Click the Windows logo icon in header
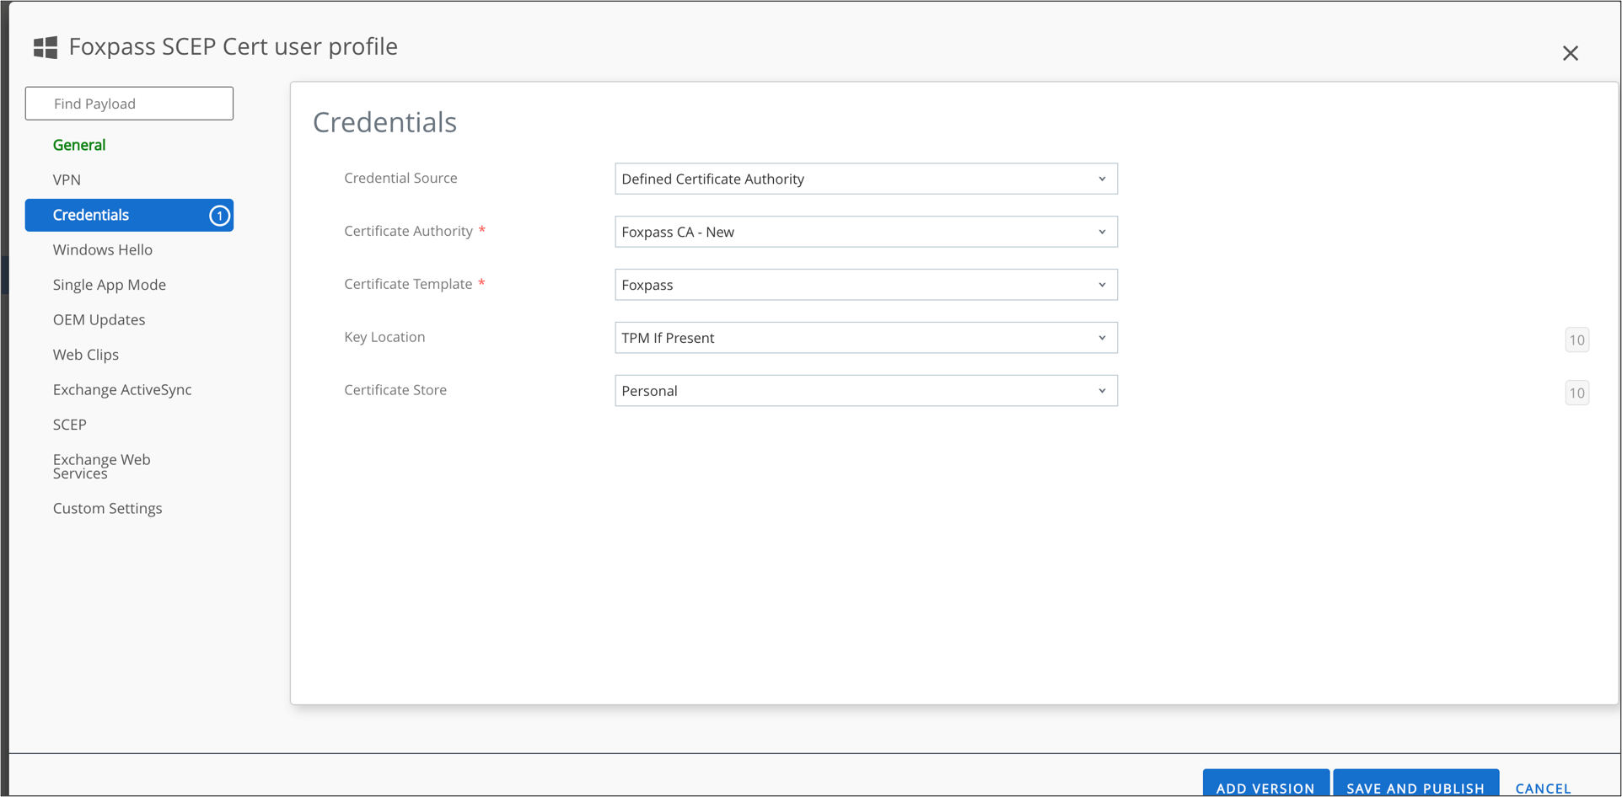The width and height of the screenshot is (1622, 797). (46, 47)
